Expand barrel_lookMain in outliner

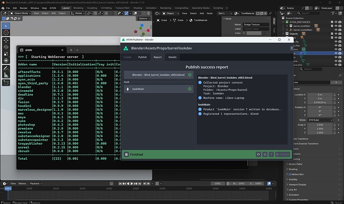coord(287,26)
